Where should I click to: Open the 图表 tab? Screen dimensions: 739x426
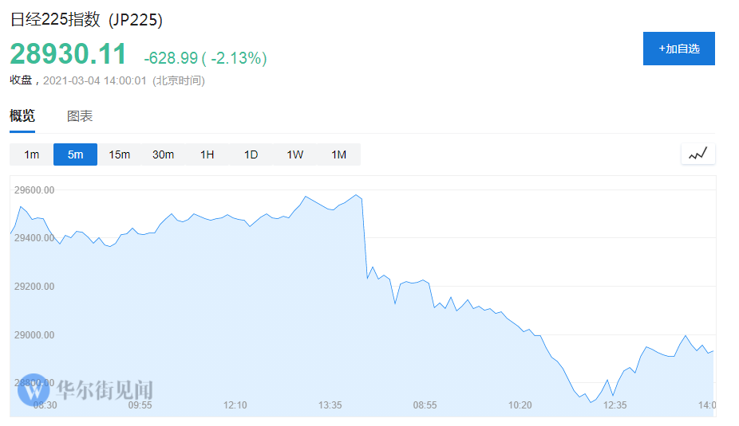[x=80, y=116]
